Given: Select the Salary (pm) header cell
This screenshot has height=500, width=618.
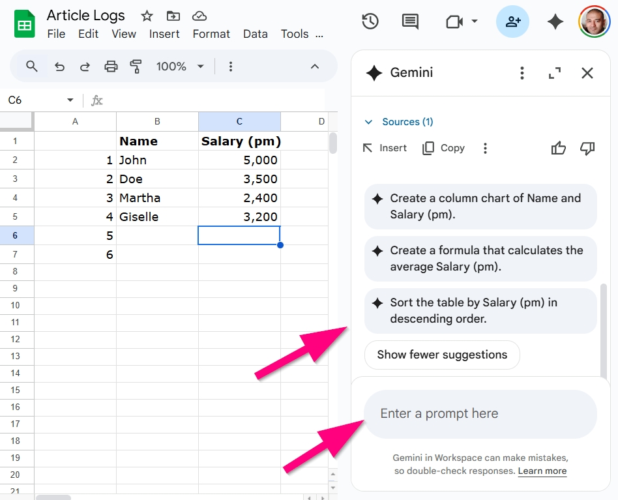Looking at the screenshot, I should tap(239, 141).
